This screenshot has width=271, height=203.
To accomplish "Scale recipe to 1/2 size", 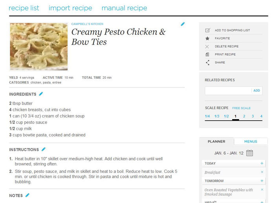I will pos(226,116).
